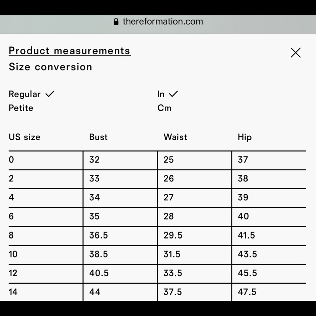This screenshot has width=316, height=316.
Task: Switch to Petite sizing
Action: (x=21, y=108)
